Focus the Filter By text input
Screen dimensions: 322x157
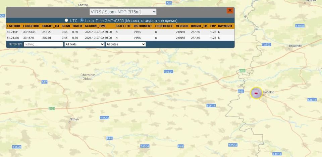tap(43, 44)
